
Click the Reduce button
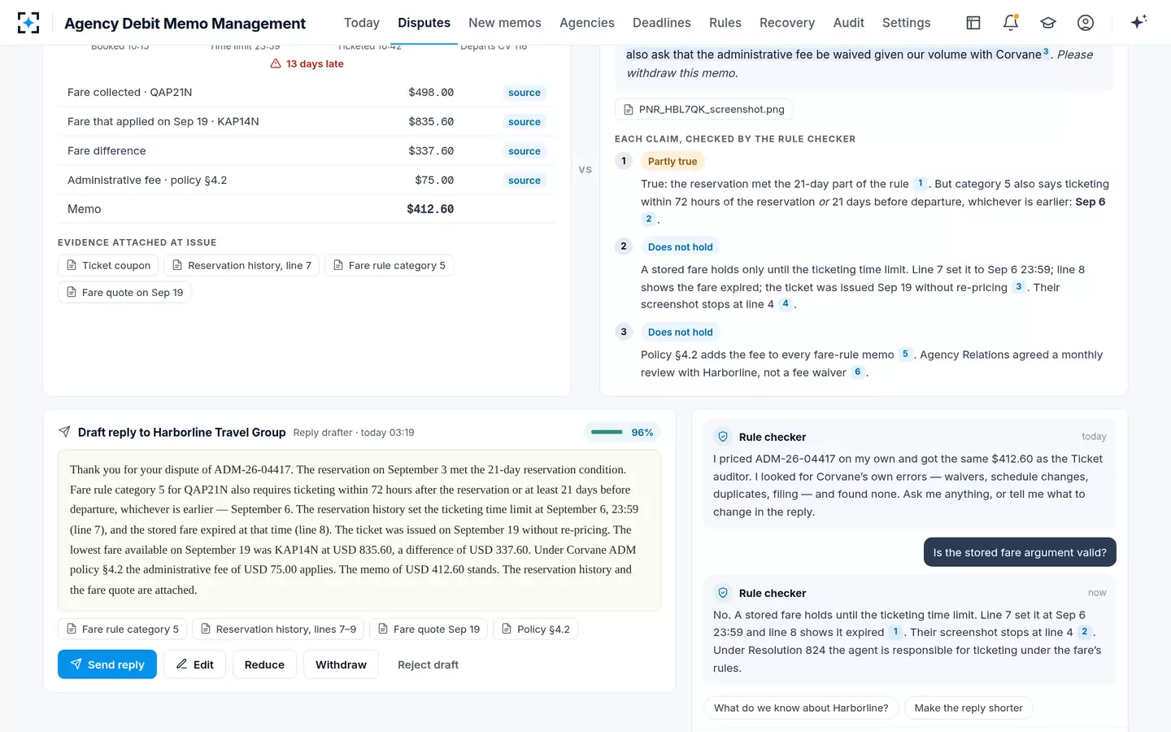(x=264, y=664)
